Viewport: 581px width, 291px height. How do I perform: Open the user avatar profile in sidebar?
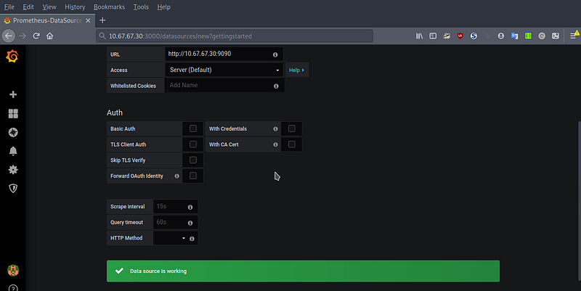[x=13, y=270]
